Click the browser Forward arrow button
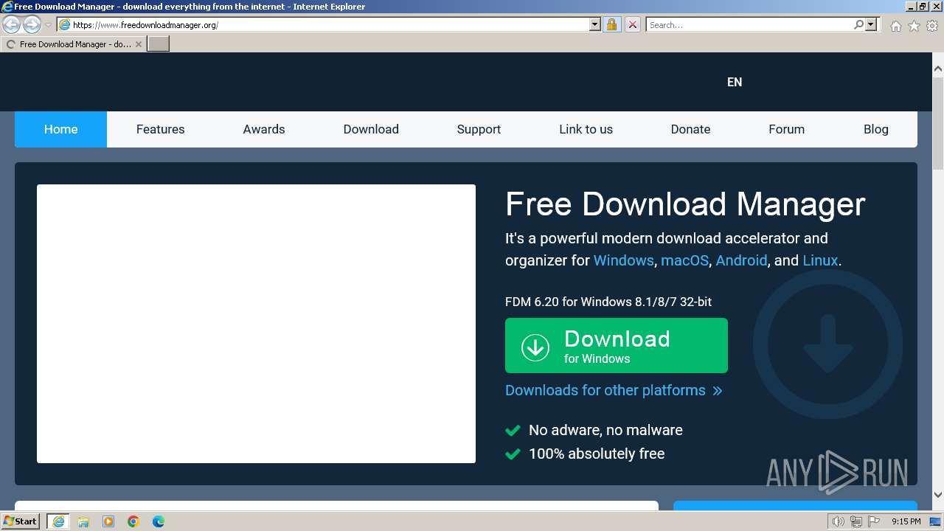This screenshot has width=944, height=531. click(32, 24)
